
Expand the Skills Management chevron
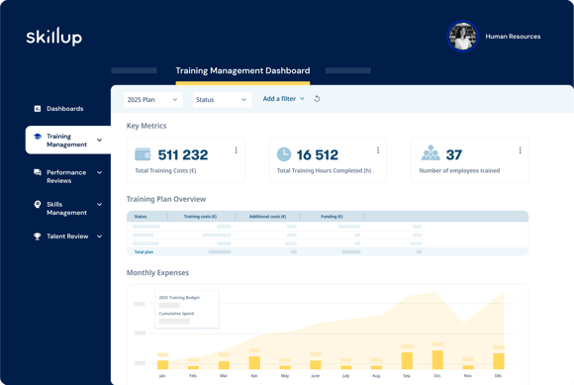pyautogui.click(x=99, y=205)
